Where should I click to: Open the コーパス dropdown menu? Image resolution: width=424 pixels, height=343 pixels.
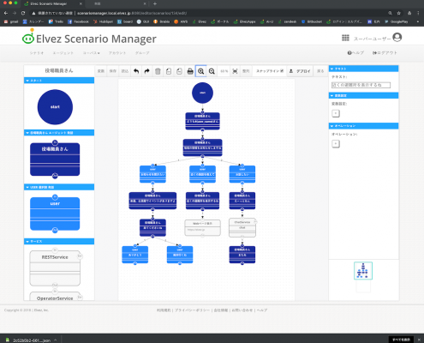91,53
